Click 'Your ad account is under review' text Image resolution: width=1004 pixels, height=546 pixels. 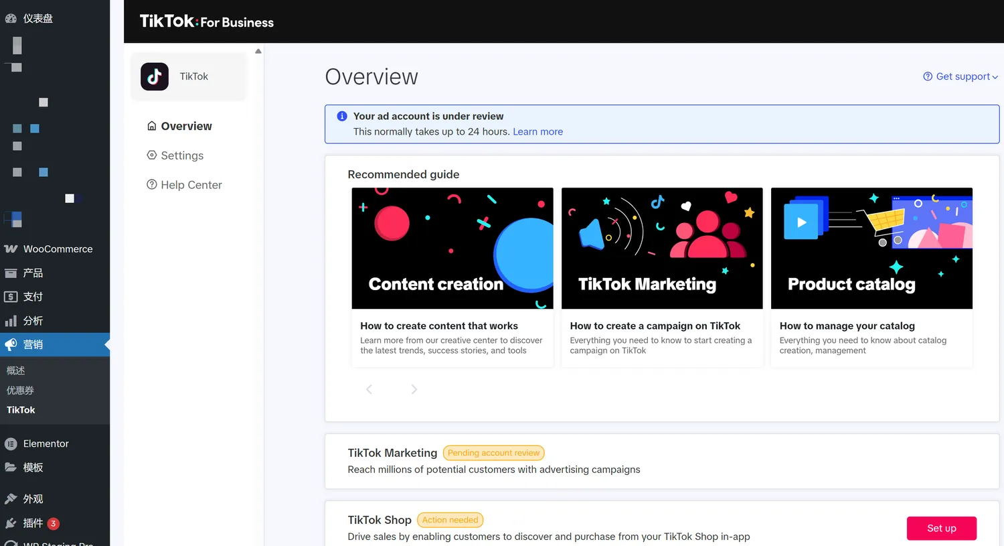tap(428, 116)
